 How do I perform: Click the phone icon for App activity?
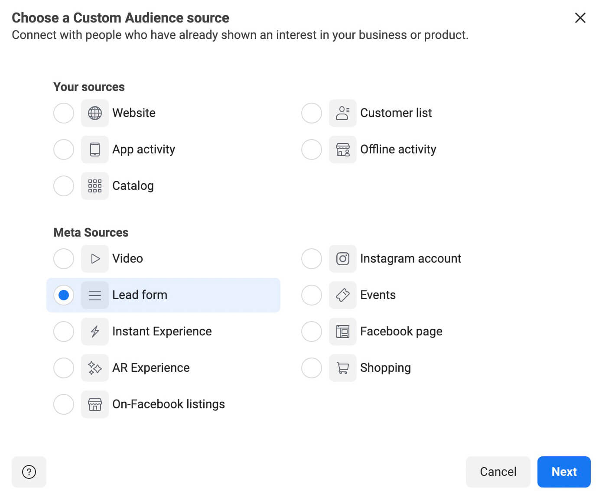click(94, 150)
